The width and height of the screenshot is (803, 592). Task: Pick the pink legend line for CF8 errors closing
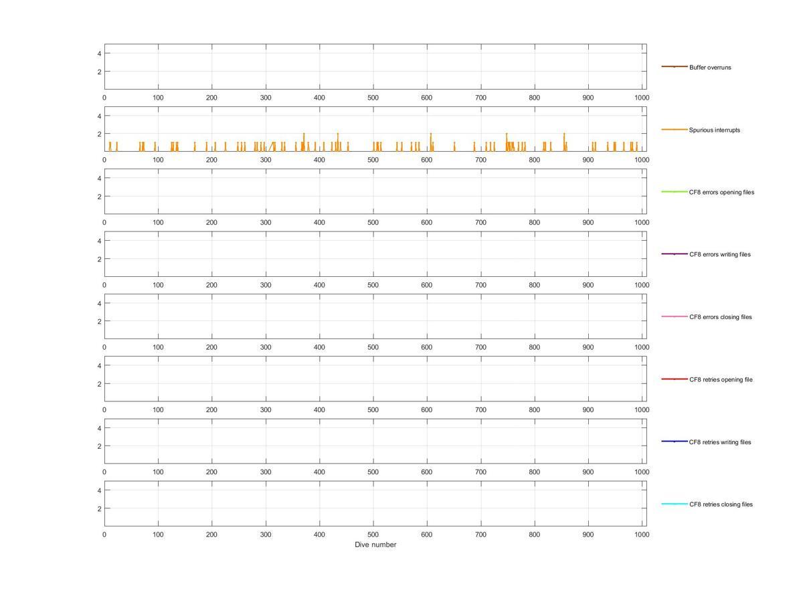pyautogui.click(x=675, y=316)
